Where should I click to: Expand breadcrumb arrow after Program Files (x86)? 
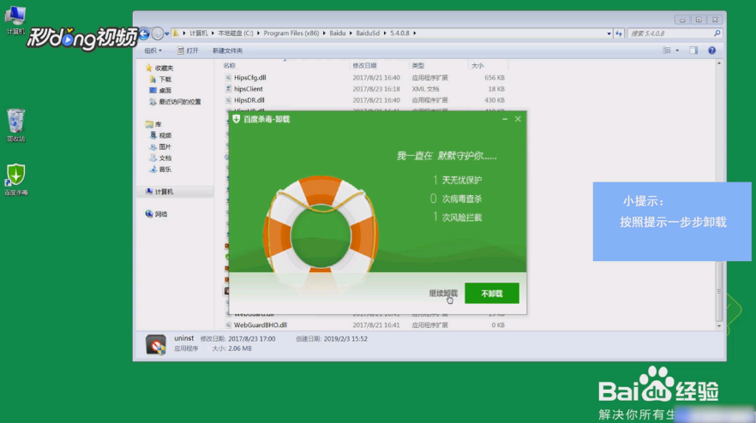point(324,33)
